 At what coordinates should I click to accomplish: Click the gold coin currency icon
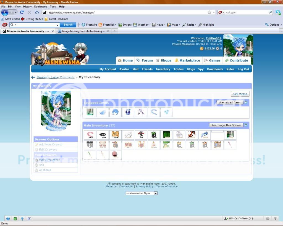pyautogui.click(x=202, y=49)
